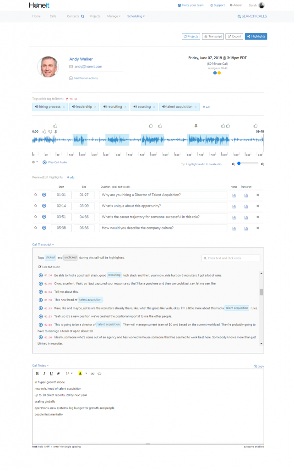Image resolution: width=294 pixels, height=470 pixels.
Task: Delete the company culture highlight row
Action: [x=257, y=228]
